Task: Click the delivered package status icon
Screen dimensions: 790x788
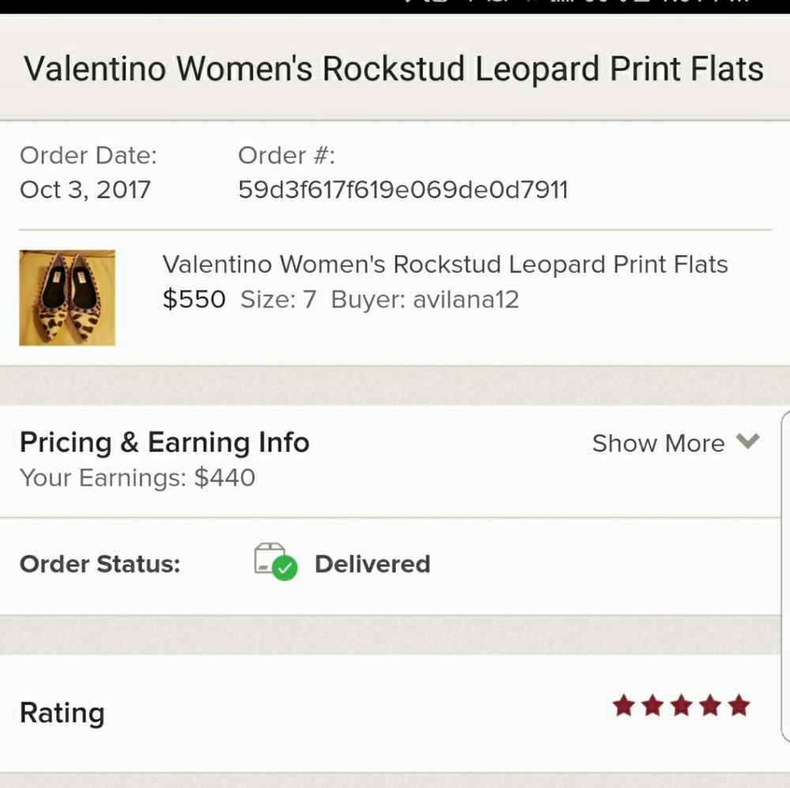Action: coord(276,561)
